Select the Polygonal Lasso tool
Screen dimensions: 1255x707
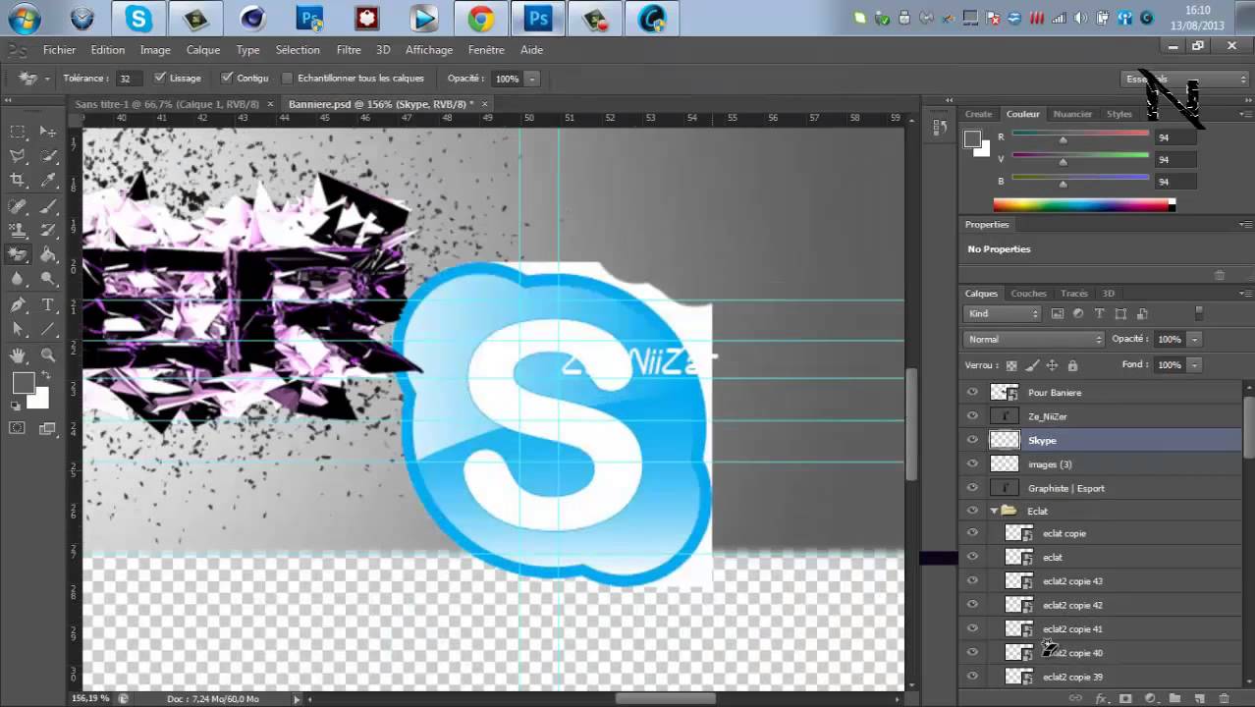point(18,155)
